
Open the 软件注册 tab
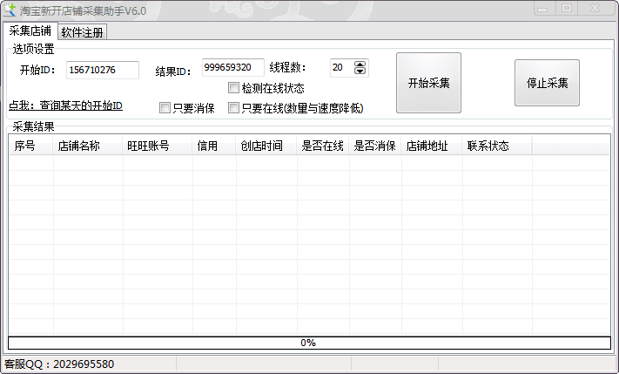[82, 32]
